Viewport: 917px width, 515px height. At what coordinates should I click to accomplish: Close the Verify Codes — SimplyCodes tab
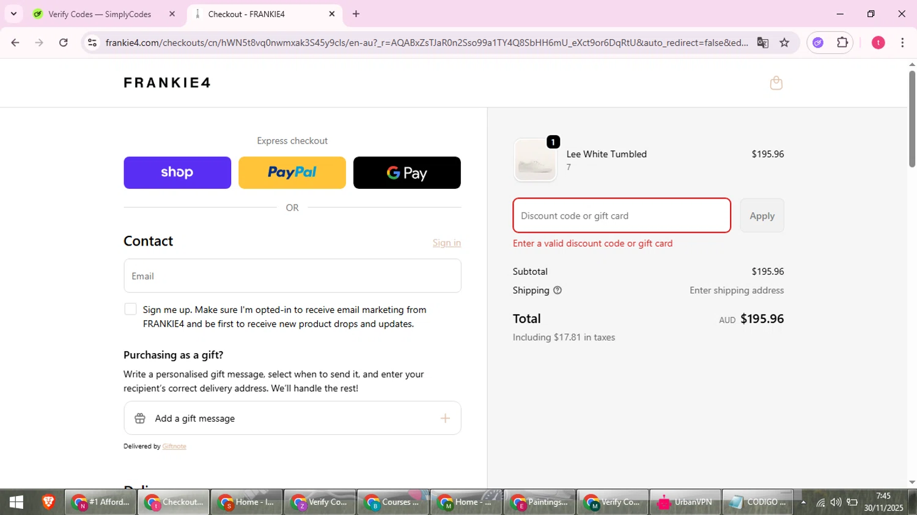tap(172, 14)
